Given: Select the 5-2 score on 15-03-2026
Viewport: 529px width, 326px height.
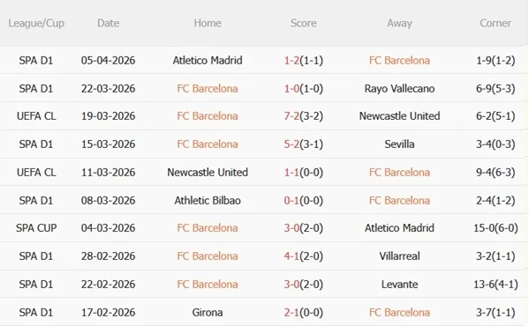Looking at the screenshot, I should point(291,144).
